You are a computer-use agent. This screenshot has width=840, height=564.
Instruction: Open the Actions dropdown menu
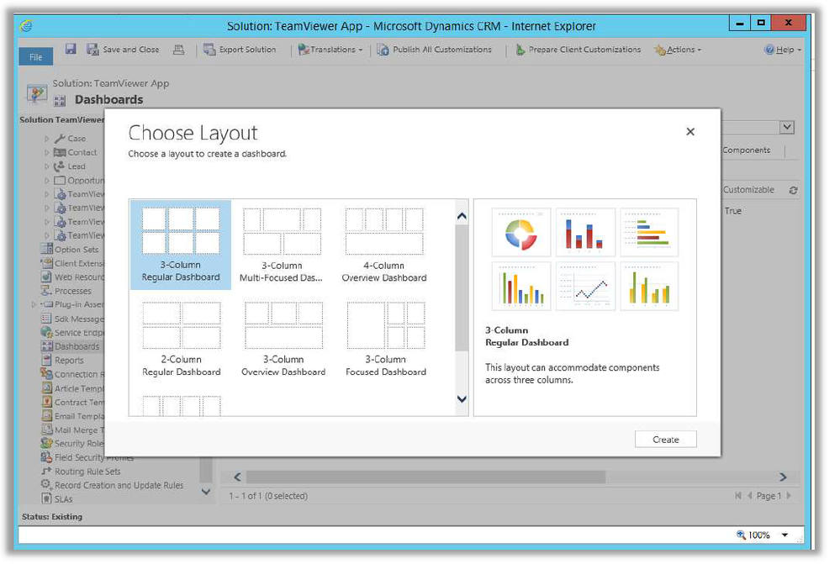[678, 50]
